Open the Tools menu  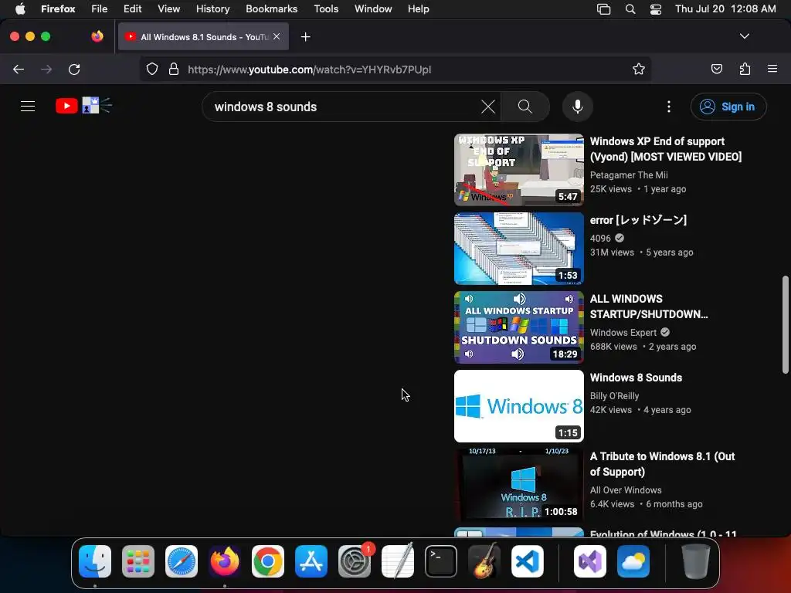coord(326,8)
